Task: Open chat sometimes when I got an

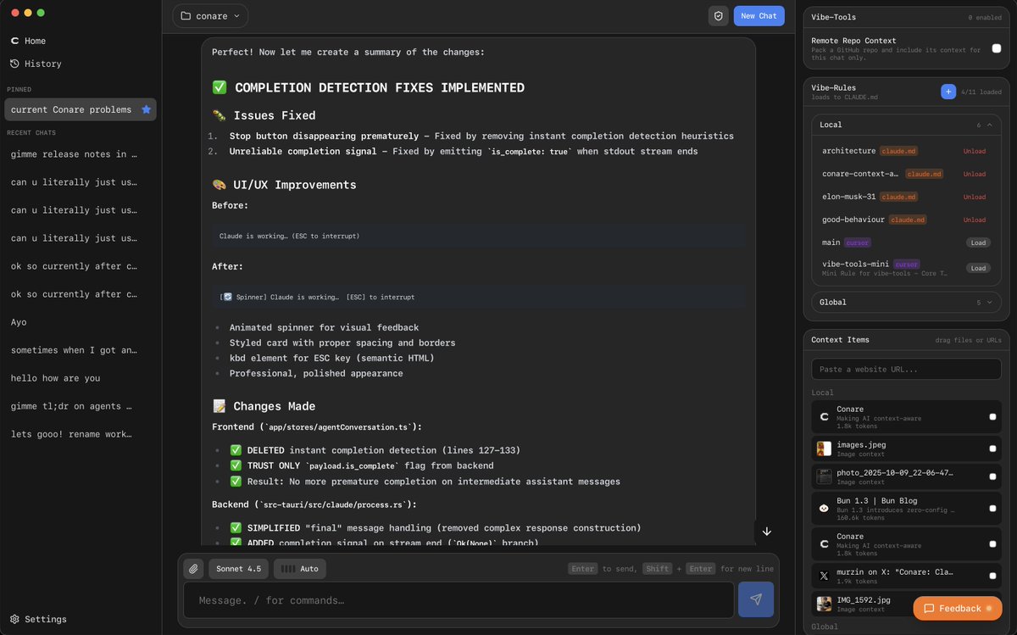Action: (74, 350)
